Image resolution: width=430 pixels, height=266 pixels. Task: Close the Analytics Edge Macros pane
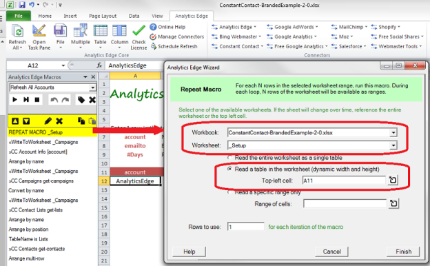pos(93,77)
